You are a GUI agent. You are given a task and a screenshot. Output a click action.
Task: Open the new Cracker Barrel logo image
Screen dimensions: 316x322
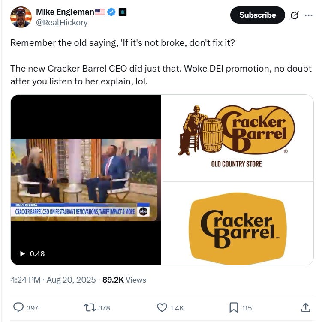(238, 224)
